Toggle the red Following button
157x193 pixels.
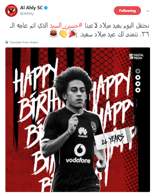coord(127,11)
